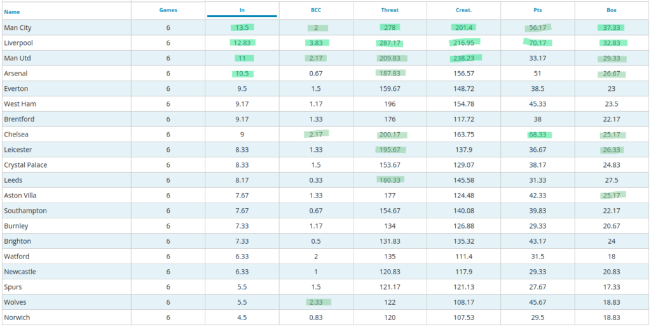Sort table by Name column header
The height and width of the screenshot is (327, 651).
(x=11, y=12)
